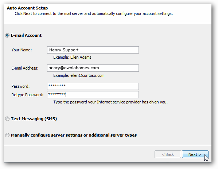218x169 pixels.
Task: Click the bold 'E-mail Account' label text
Action: (x=26, y=35)
